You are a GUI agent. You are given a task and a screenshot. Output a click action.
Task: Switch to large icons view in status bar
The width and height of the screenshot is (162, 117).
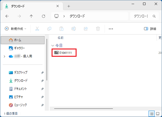(x=158, y=114)
